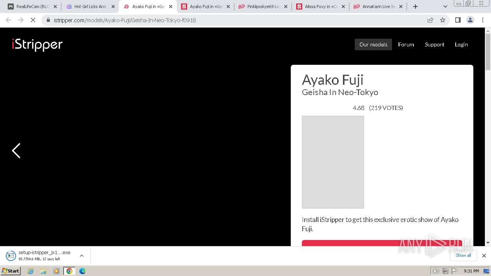
Task: Open the Chrome three-dot menu
Action: [483, 20]
